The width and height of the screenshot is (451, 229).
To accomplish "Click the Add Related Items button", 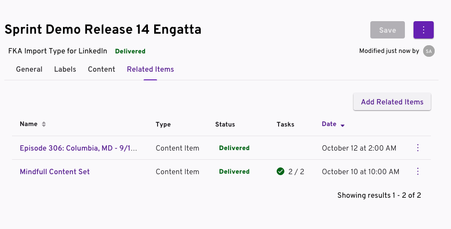I will click(392, 102).
